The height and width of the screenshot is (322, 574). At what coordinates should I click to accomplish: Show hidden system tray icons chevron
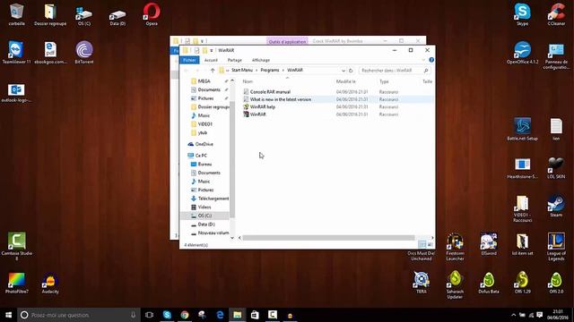tap(513, 315)
